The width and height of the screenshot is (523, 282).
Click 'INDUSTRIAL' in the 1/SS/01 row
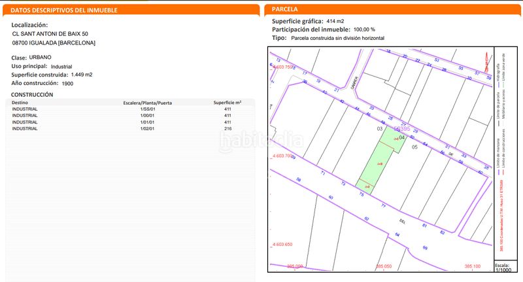coord(25,109)
